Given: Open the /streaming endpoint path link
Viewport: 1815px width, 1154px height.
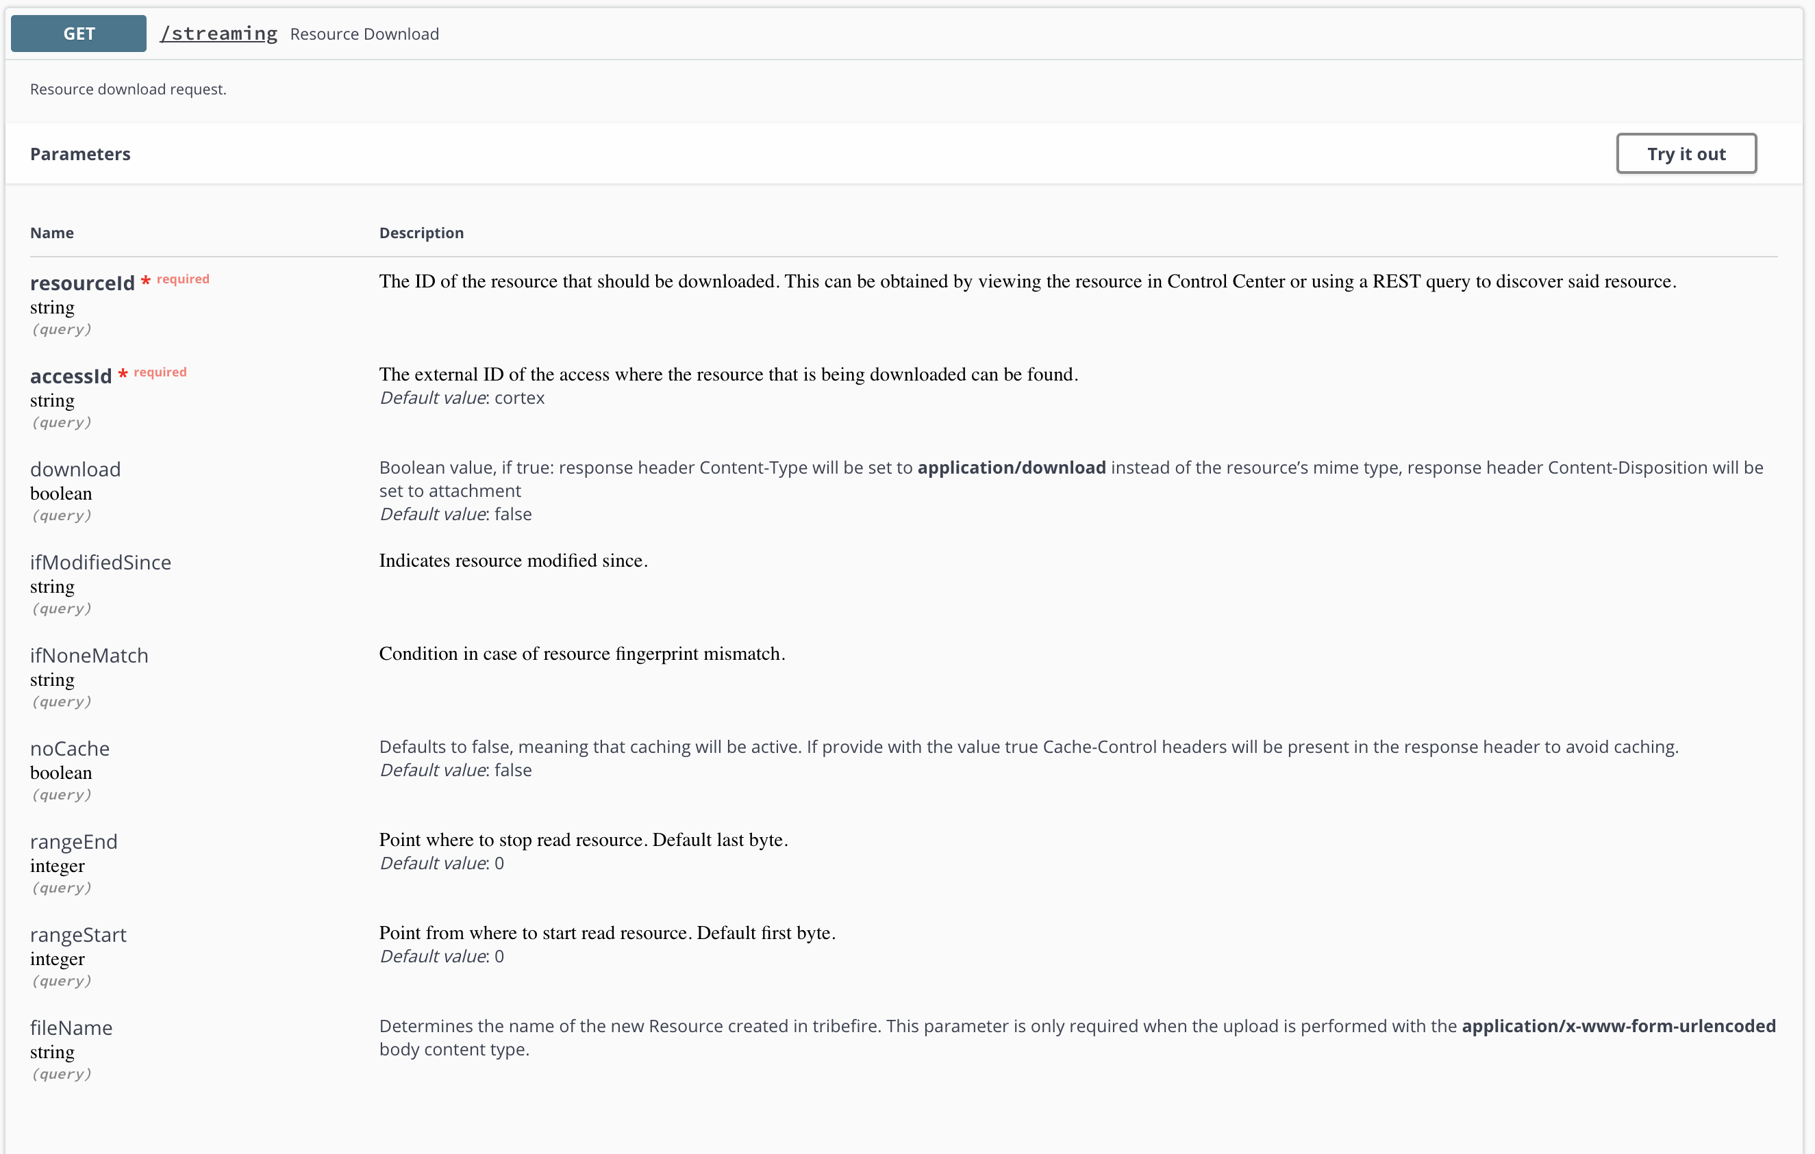Looking at the screenshot, I should pyautogui.click(x=218, y=34).
